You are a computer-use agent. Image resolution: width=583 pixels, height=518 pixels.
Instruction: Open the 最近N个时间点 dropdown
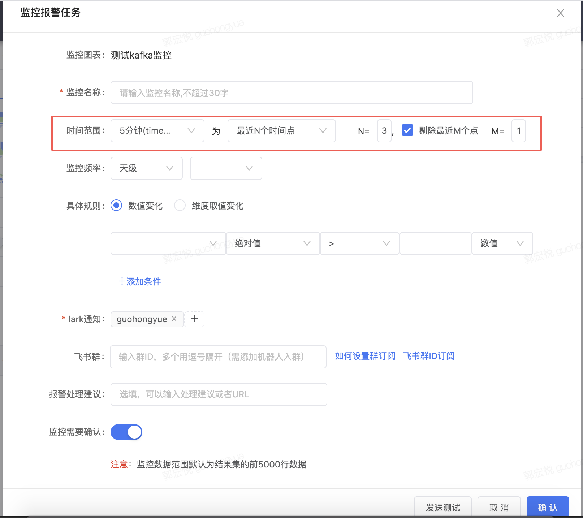point(282,131)
